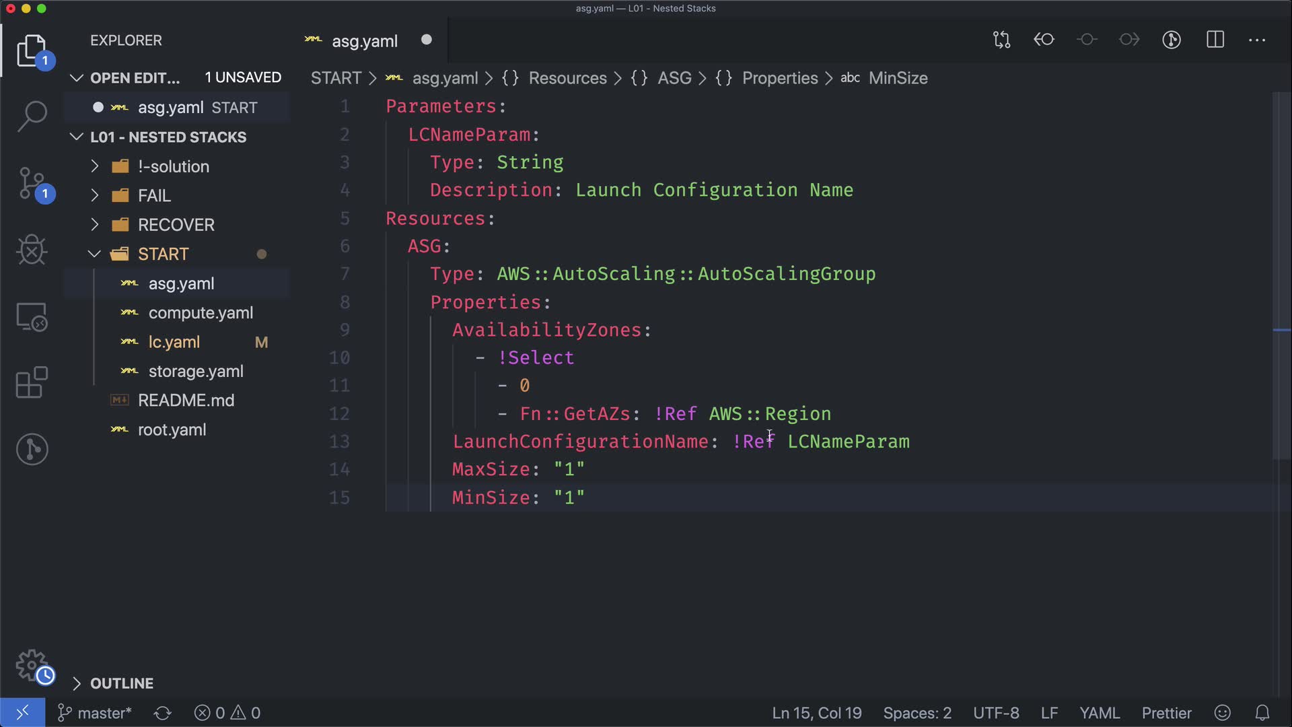Expand the OUTLINE section

tap(121, 683)
